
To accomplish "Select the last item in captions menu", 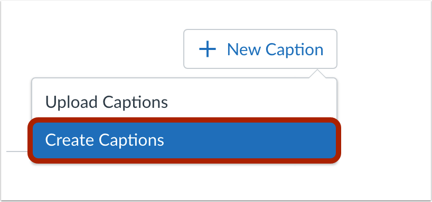I will click(x=184, y=140).
